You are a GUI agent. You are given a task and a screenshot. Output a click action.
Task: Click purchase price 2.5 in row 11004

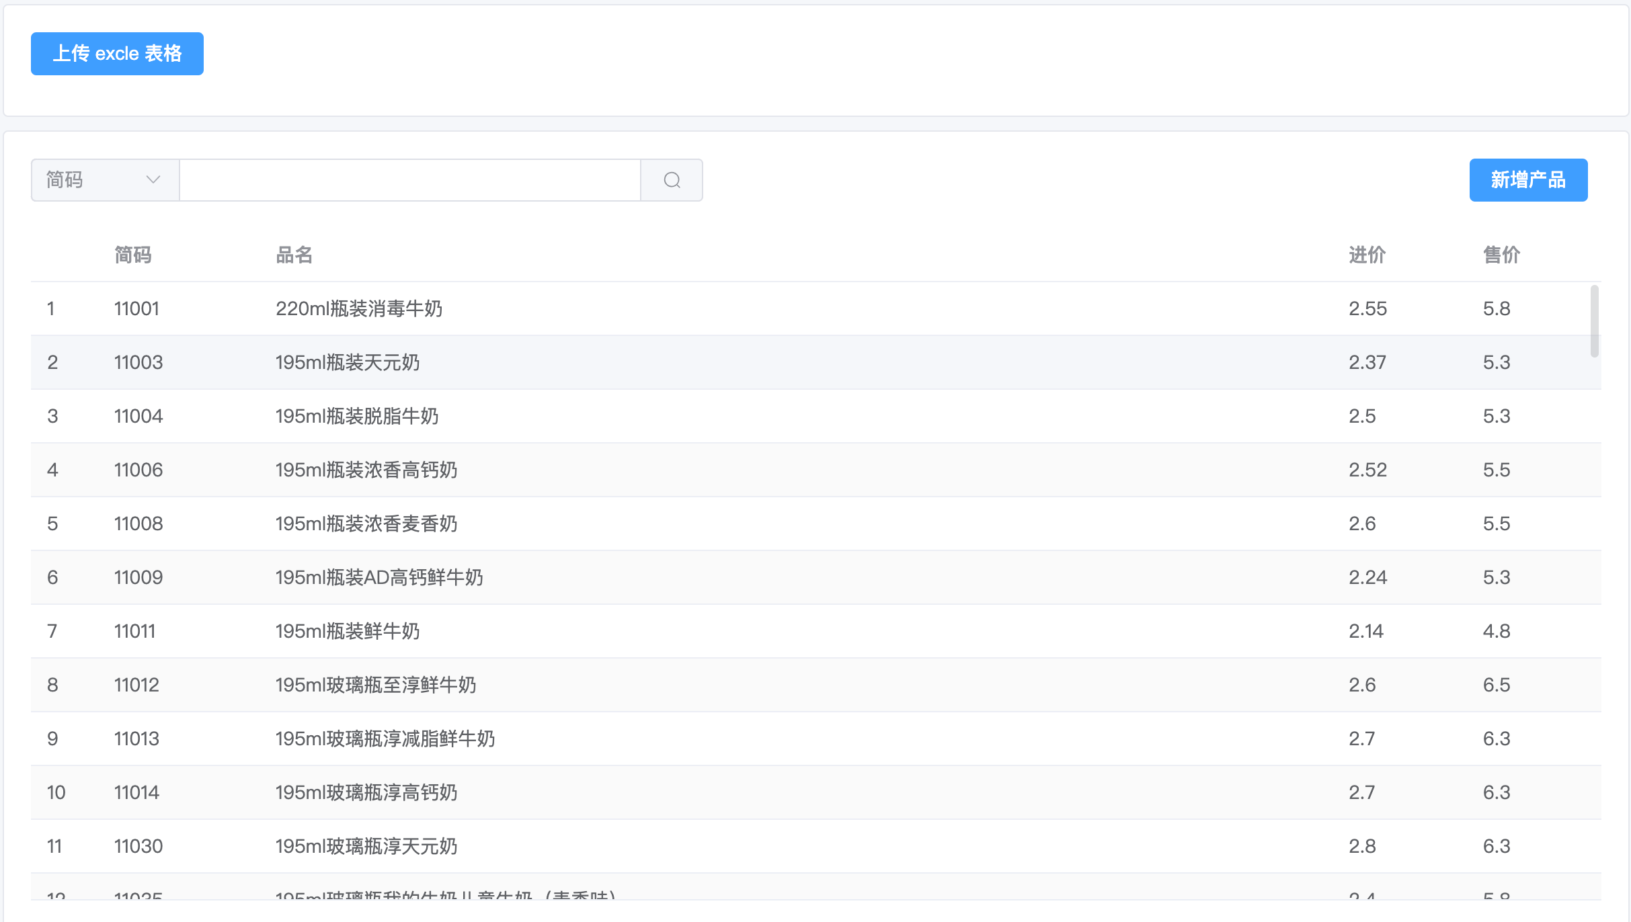click(1362, 416)
